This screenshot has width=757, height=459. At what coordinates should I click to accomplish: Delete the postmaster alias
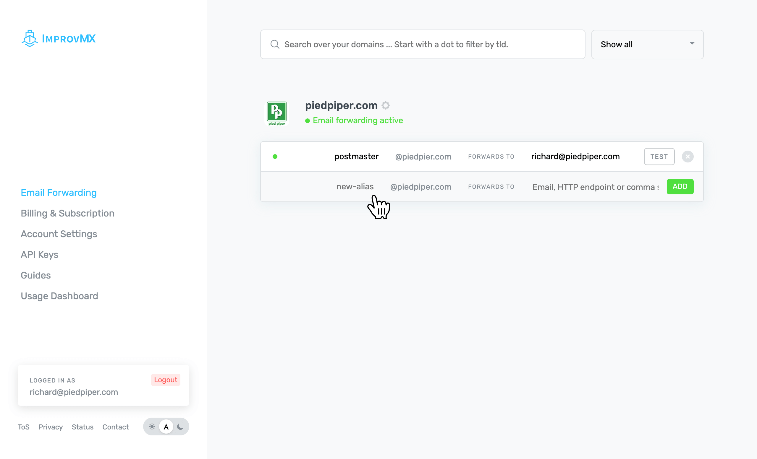click(687, 157)
